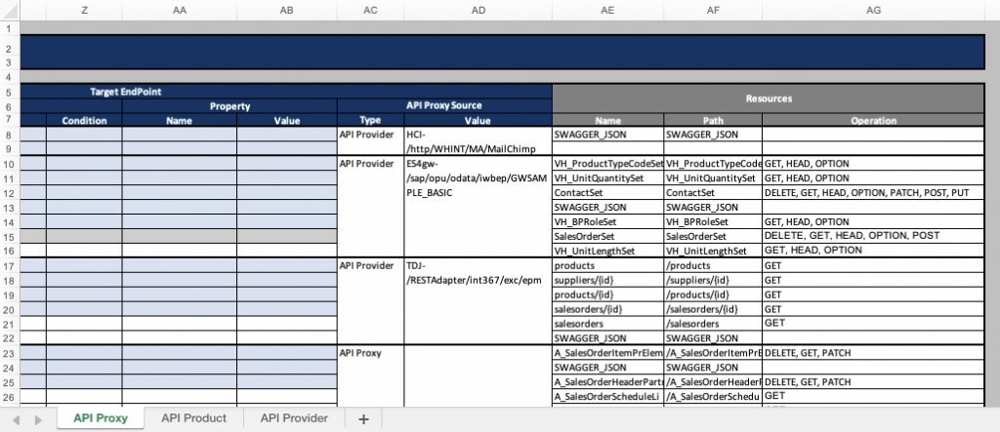Screen dimensions: 1000x432
Task: Click SalesOrderSet in Name column
Action: 607,236
